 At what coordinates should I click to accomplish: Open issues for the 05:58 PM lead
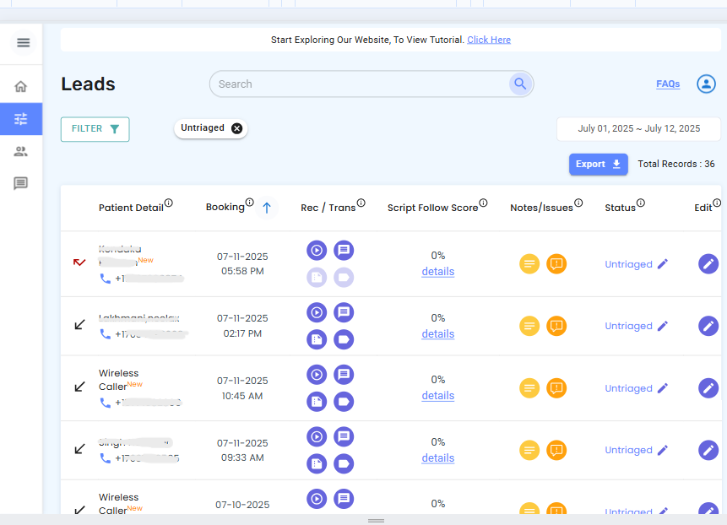556,264
